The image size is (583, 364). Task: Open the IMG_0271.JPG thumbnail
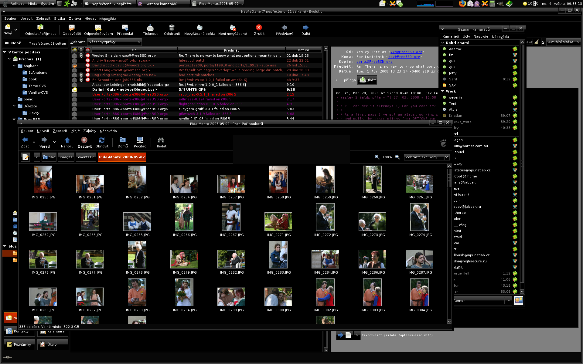tap(278, 222)
